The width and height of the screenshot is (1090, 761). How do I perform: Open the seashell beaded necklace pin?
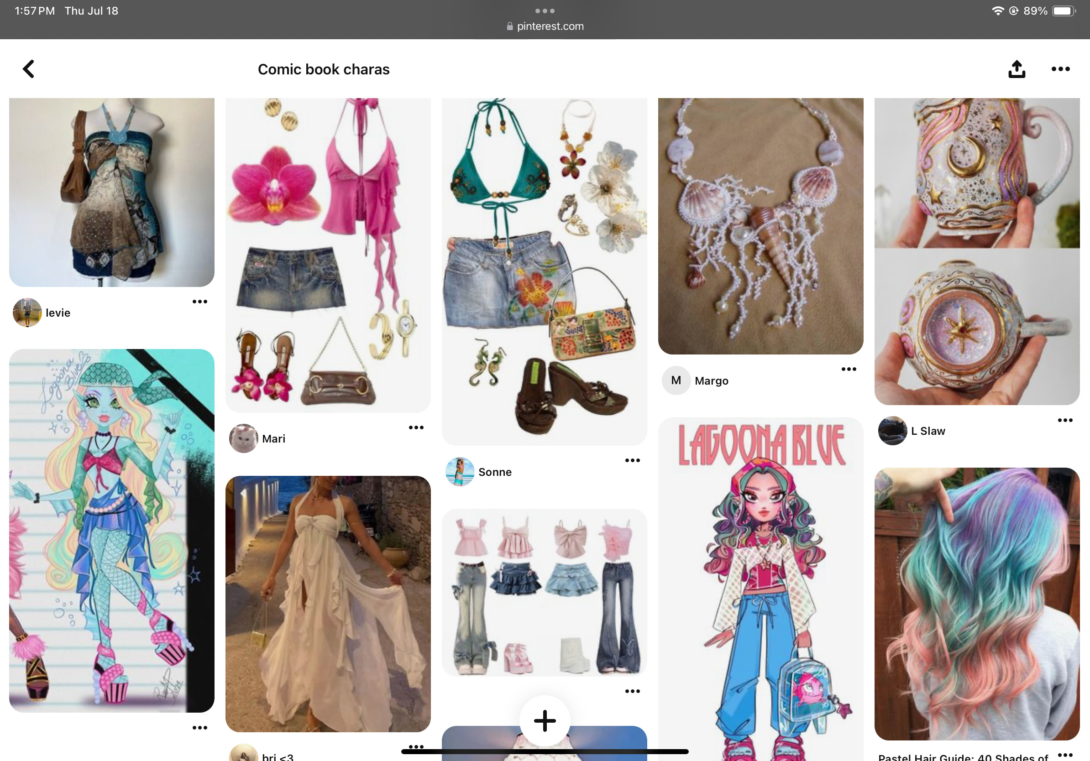[760, 226]
